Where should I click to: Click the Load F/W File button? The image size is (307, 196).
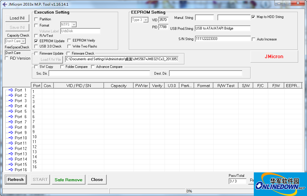click(51, 60)
